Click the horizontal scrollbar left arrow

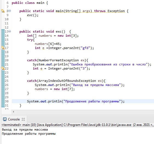(x=13, y=112)
